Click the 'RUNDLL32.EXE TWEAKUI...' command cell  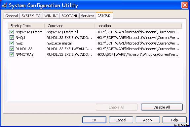tap(69, 49)
